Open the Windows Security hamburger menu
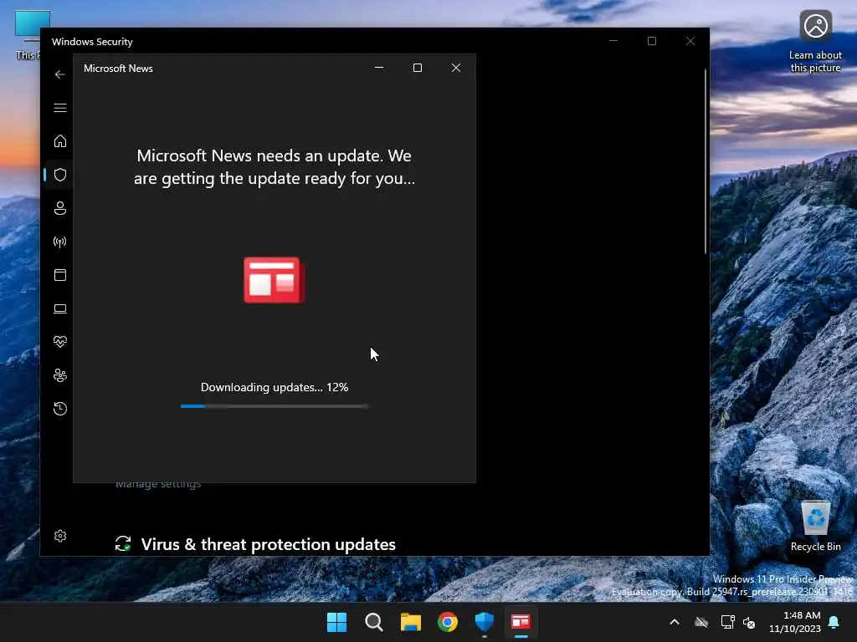This screenshot has width=857, height=642. pyautogui.click(x=60, y=108)
